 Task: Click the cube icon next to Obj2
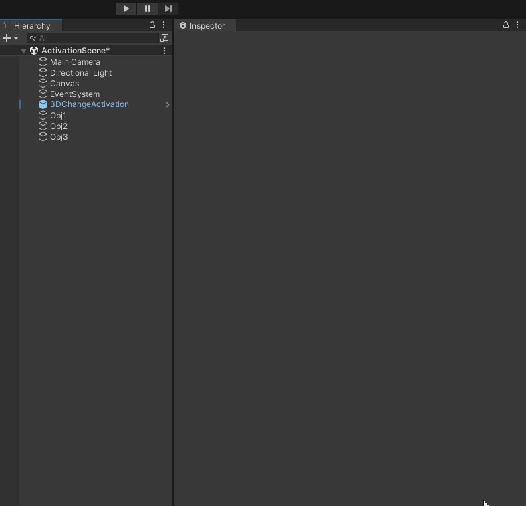[43, 126]
